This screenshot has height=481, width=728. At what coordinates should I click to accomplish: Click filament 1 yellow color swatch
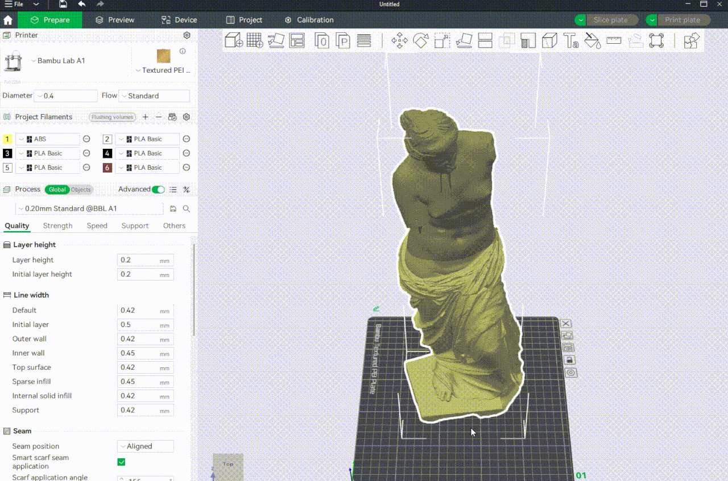(7, 139)
